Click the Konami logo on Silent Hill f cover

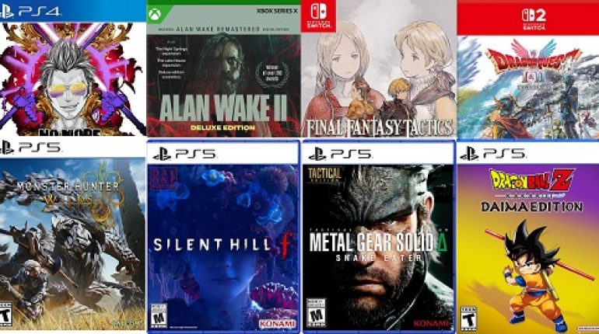[278, 324]
